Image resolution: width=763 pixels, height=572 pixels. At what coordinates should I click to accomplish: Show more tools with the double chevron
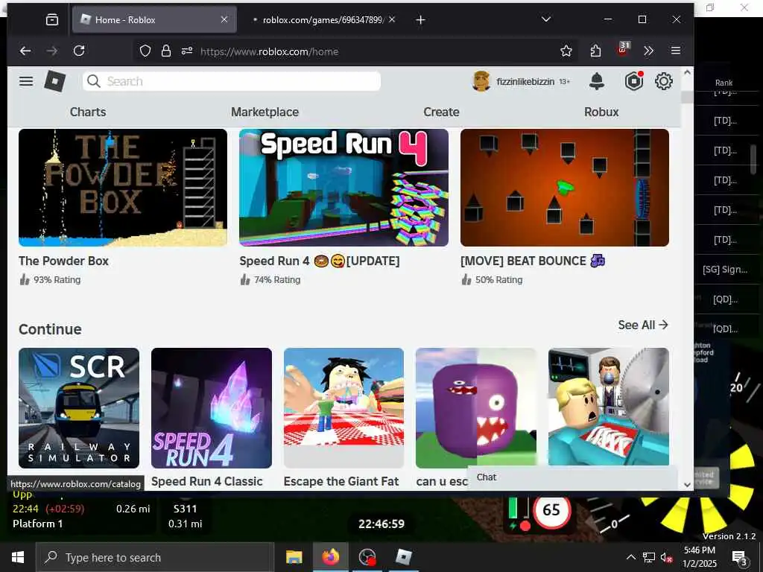648,51
